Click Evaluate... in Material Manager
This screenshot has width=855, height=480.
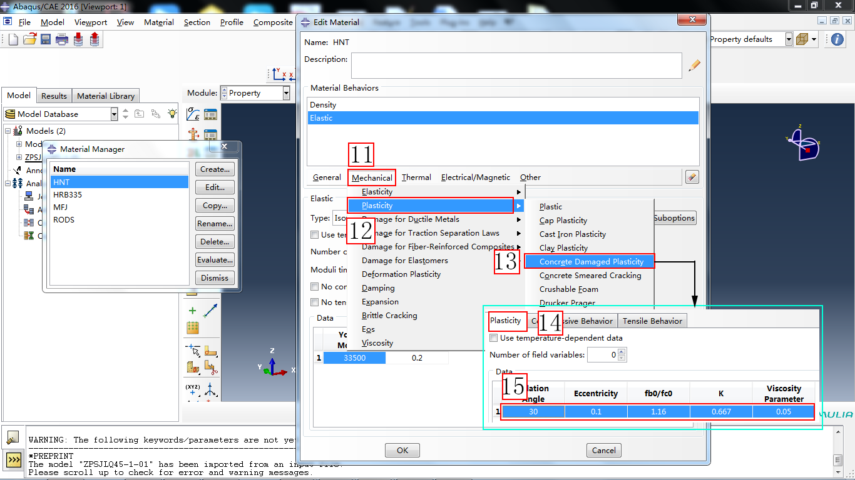(215, 260)
